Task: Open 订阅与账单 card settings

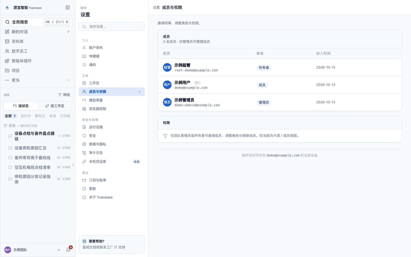Action: pyautogui.click(x=112, y=180)
